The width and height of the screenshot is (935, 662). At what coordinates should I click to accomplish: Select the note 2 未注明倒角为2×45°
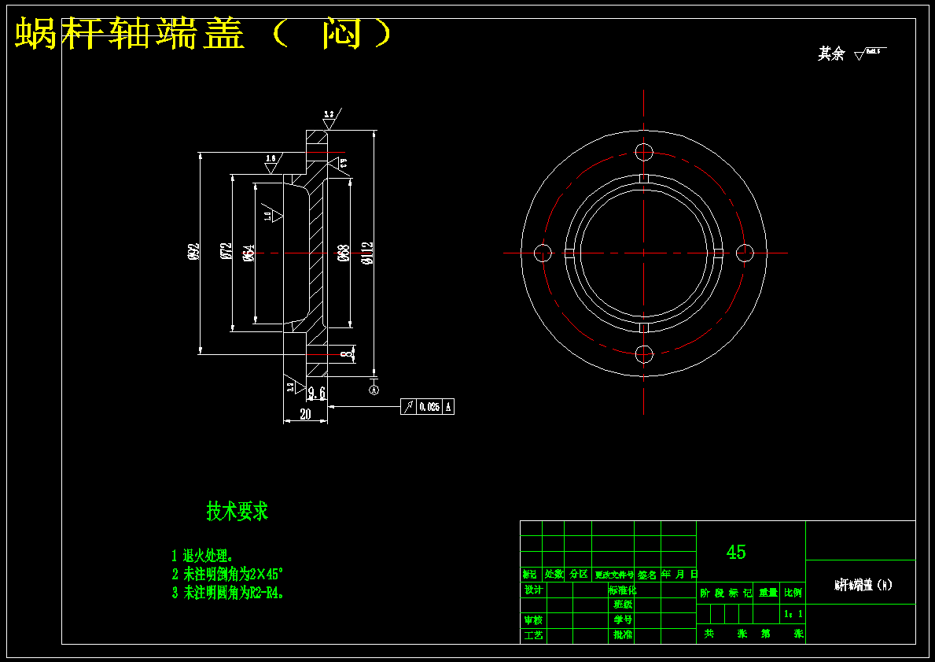tap(227, 575)
